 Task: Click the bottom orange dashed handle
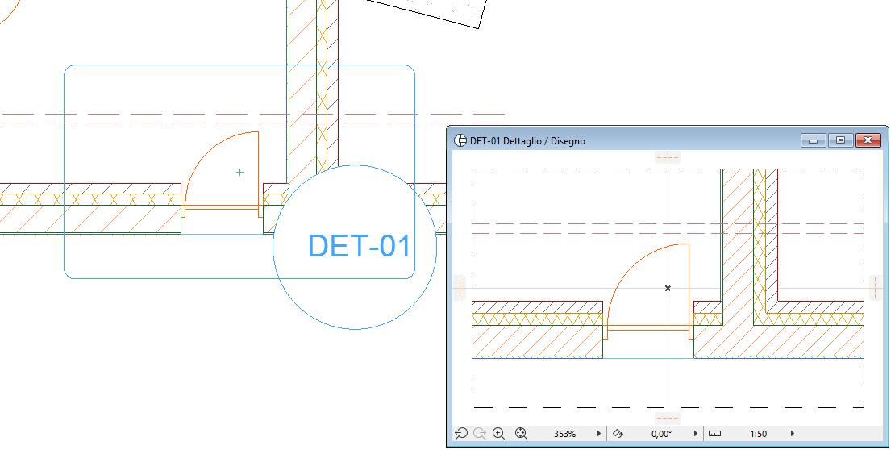668,418
